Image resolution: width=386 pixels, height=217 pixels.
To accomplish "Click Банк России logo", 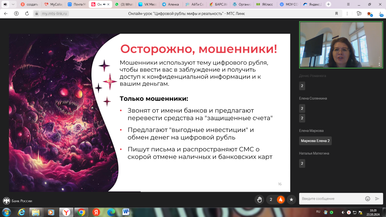I will pyautogui.click(x=17, y=201).
